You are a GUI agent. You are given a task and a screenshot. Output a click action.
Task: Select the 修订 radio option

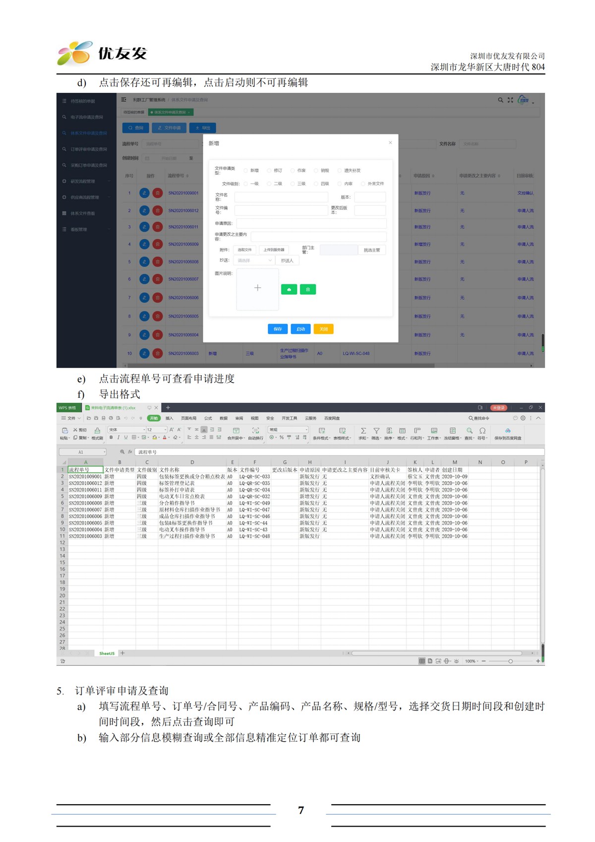(269, 171)
